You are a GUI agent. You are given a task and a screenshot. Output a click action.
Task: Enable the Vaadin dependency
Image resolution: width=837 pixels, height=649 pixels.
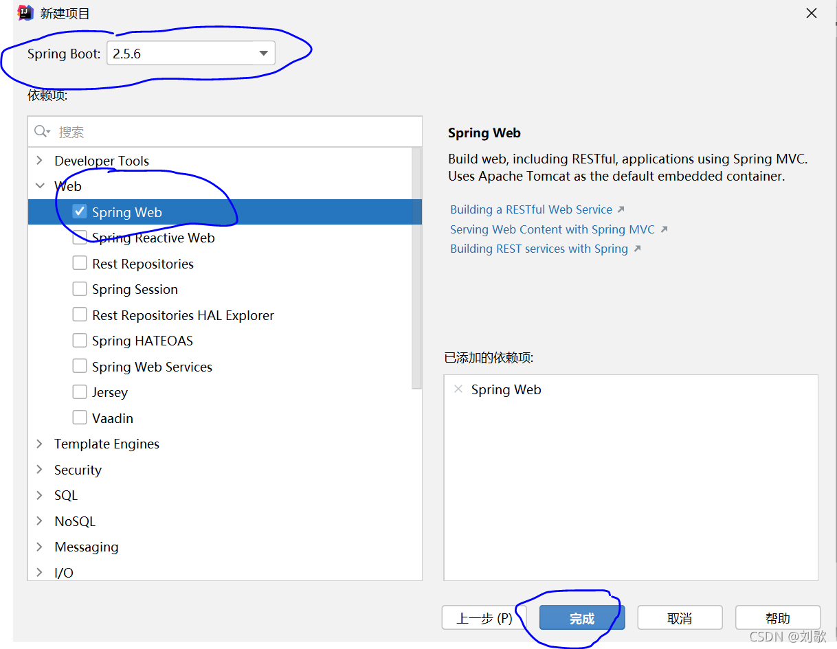click(80, 418)
